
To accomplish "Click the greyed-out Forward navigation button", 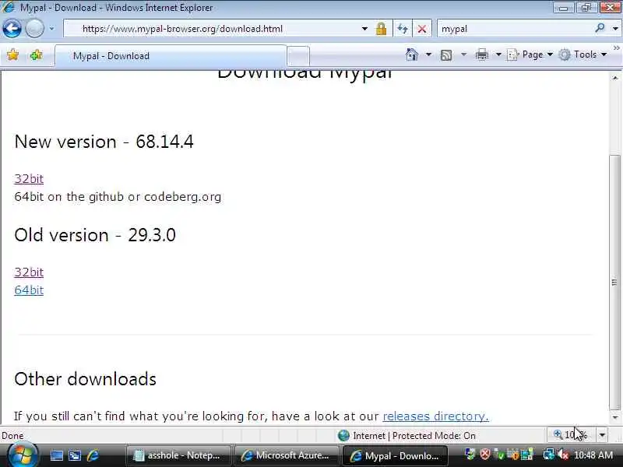I will (34, 29).
